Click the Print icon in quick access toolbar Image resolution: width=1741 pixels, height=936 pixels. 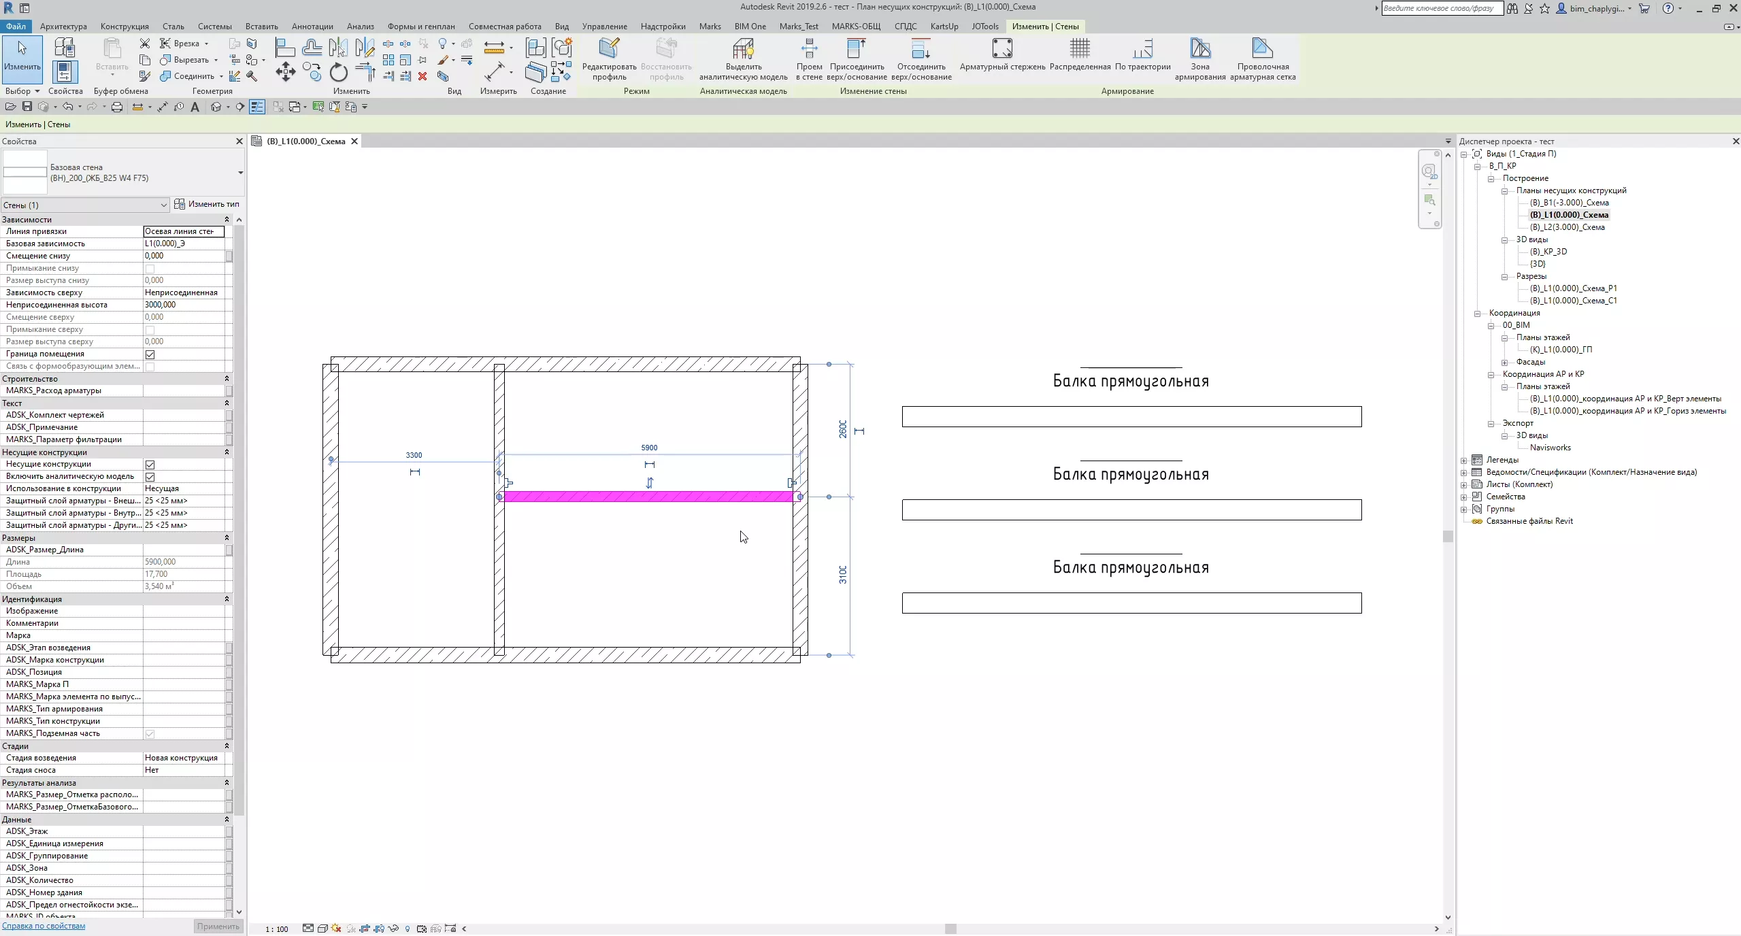(x=117, y=107)
